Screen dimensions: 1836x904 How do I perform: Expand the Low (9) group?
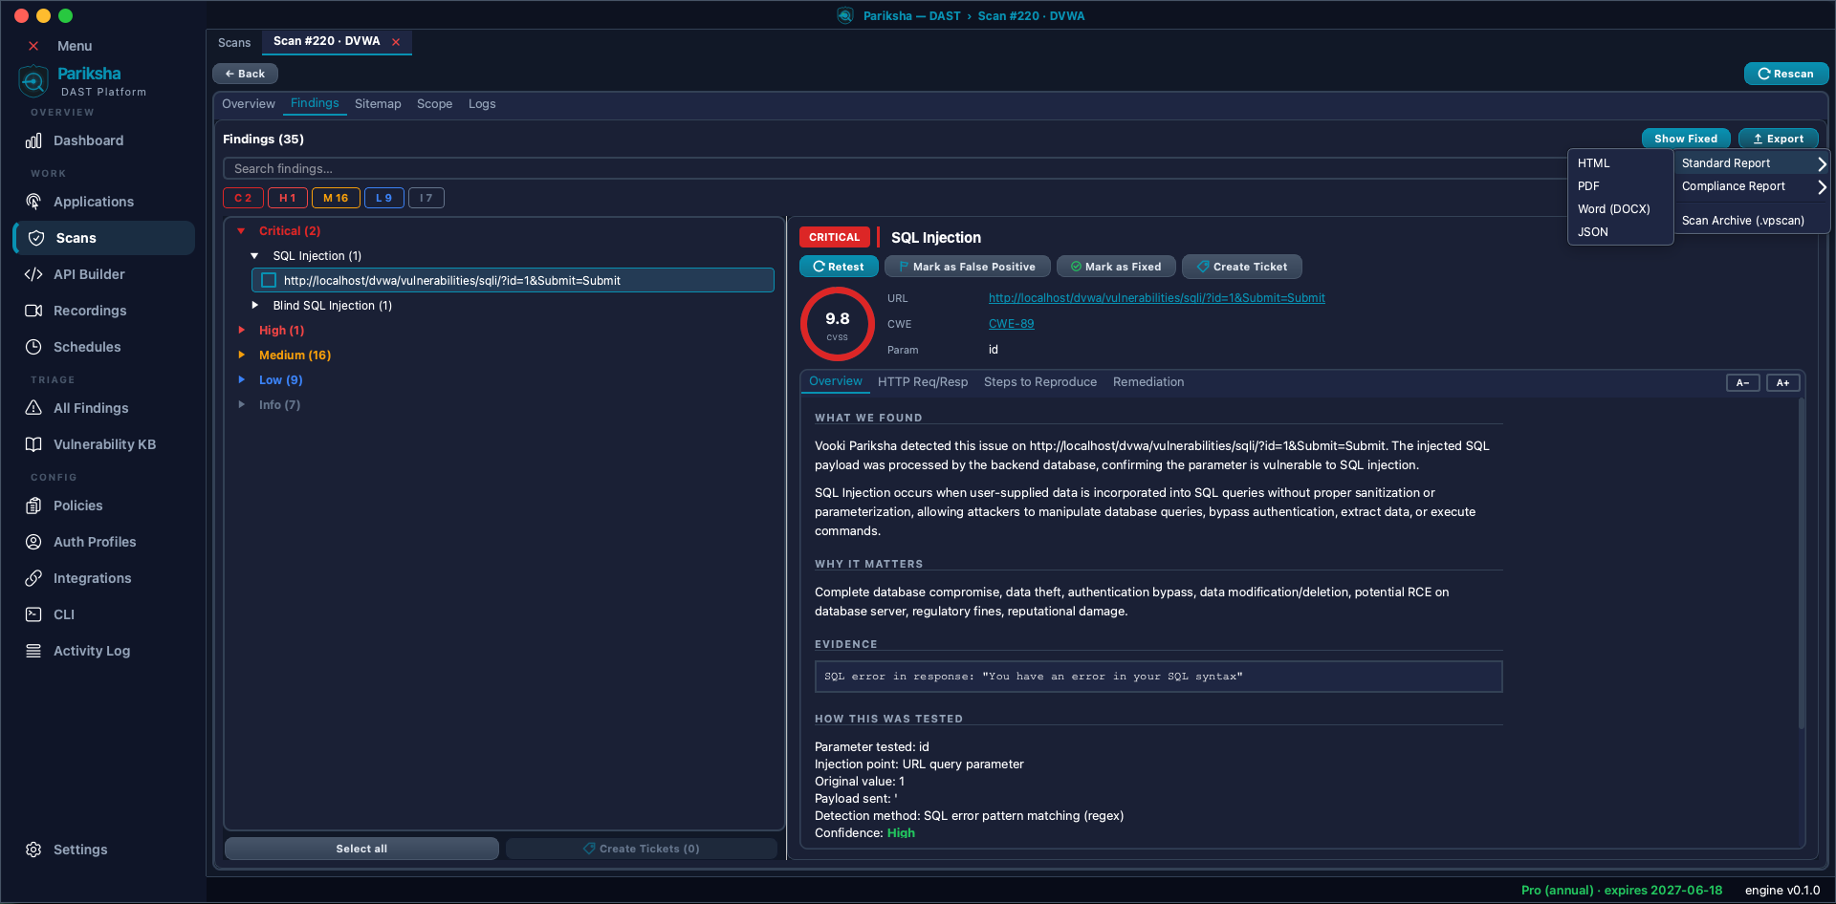pos(241,380)
